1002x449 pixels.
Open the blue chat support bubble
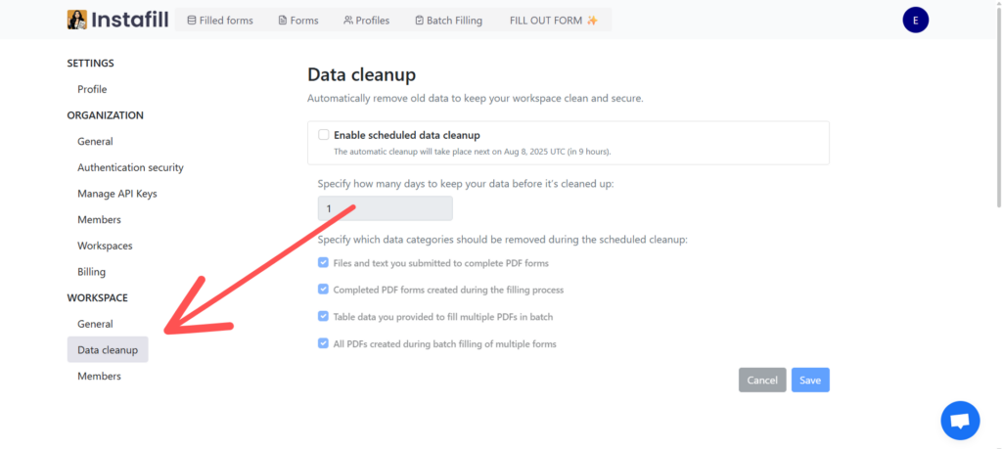[960, 421]
